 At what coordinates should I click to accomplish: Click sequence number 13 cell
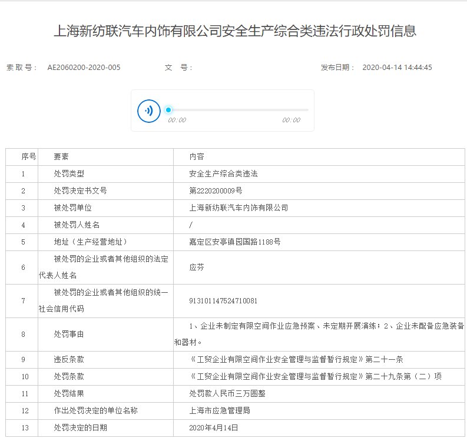(x=22, y=428)
